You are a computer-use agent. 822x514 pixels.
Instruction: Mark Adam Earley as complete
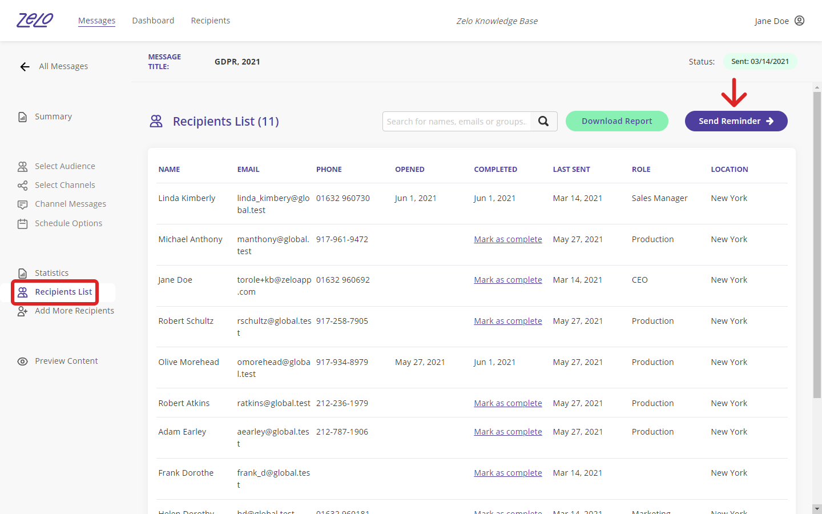(508, 432)
